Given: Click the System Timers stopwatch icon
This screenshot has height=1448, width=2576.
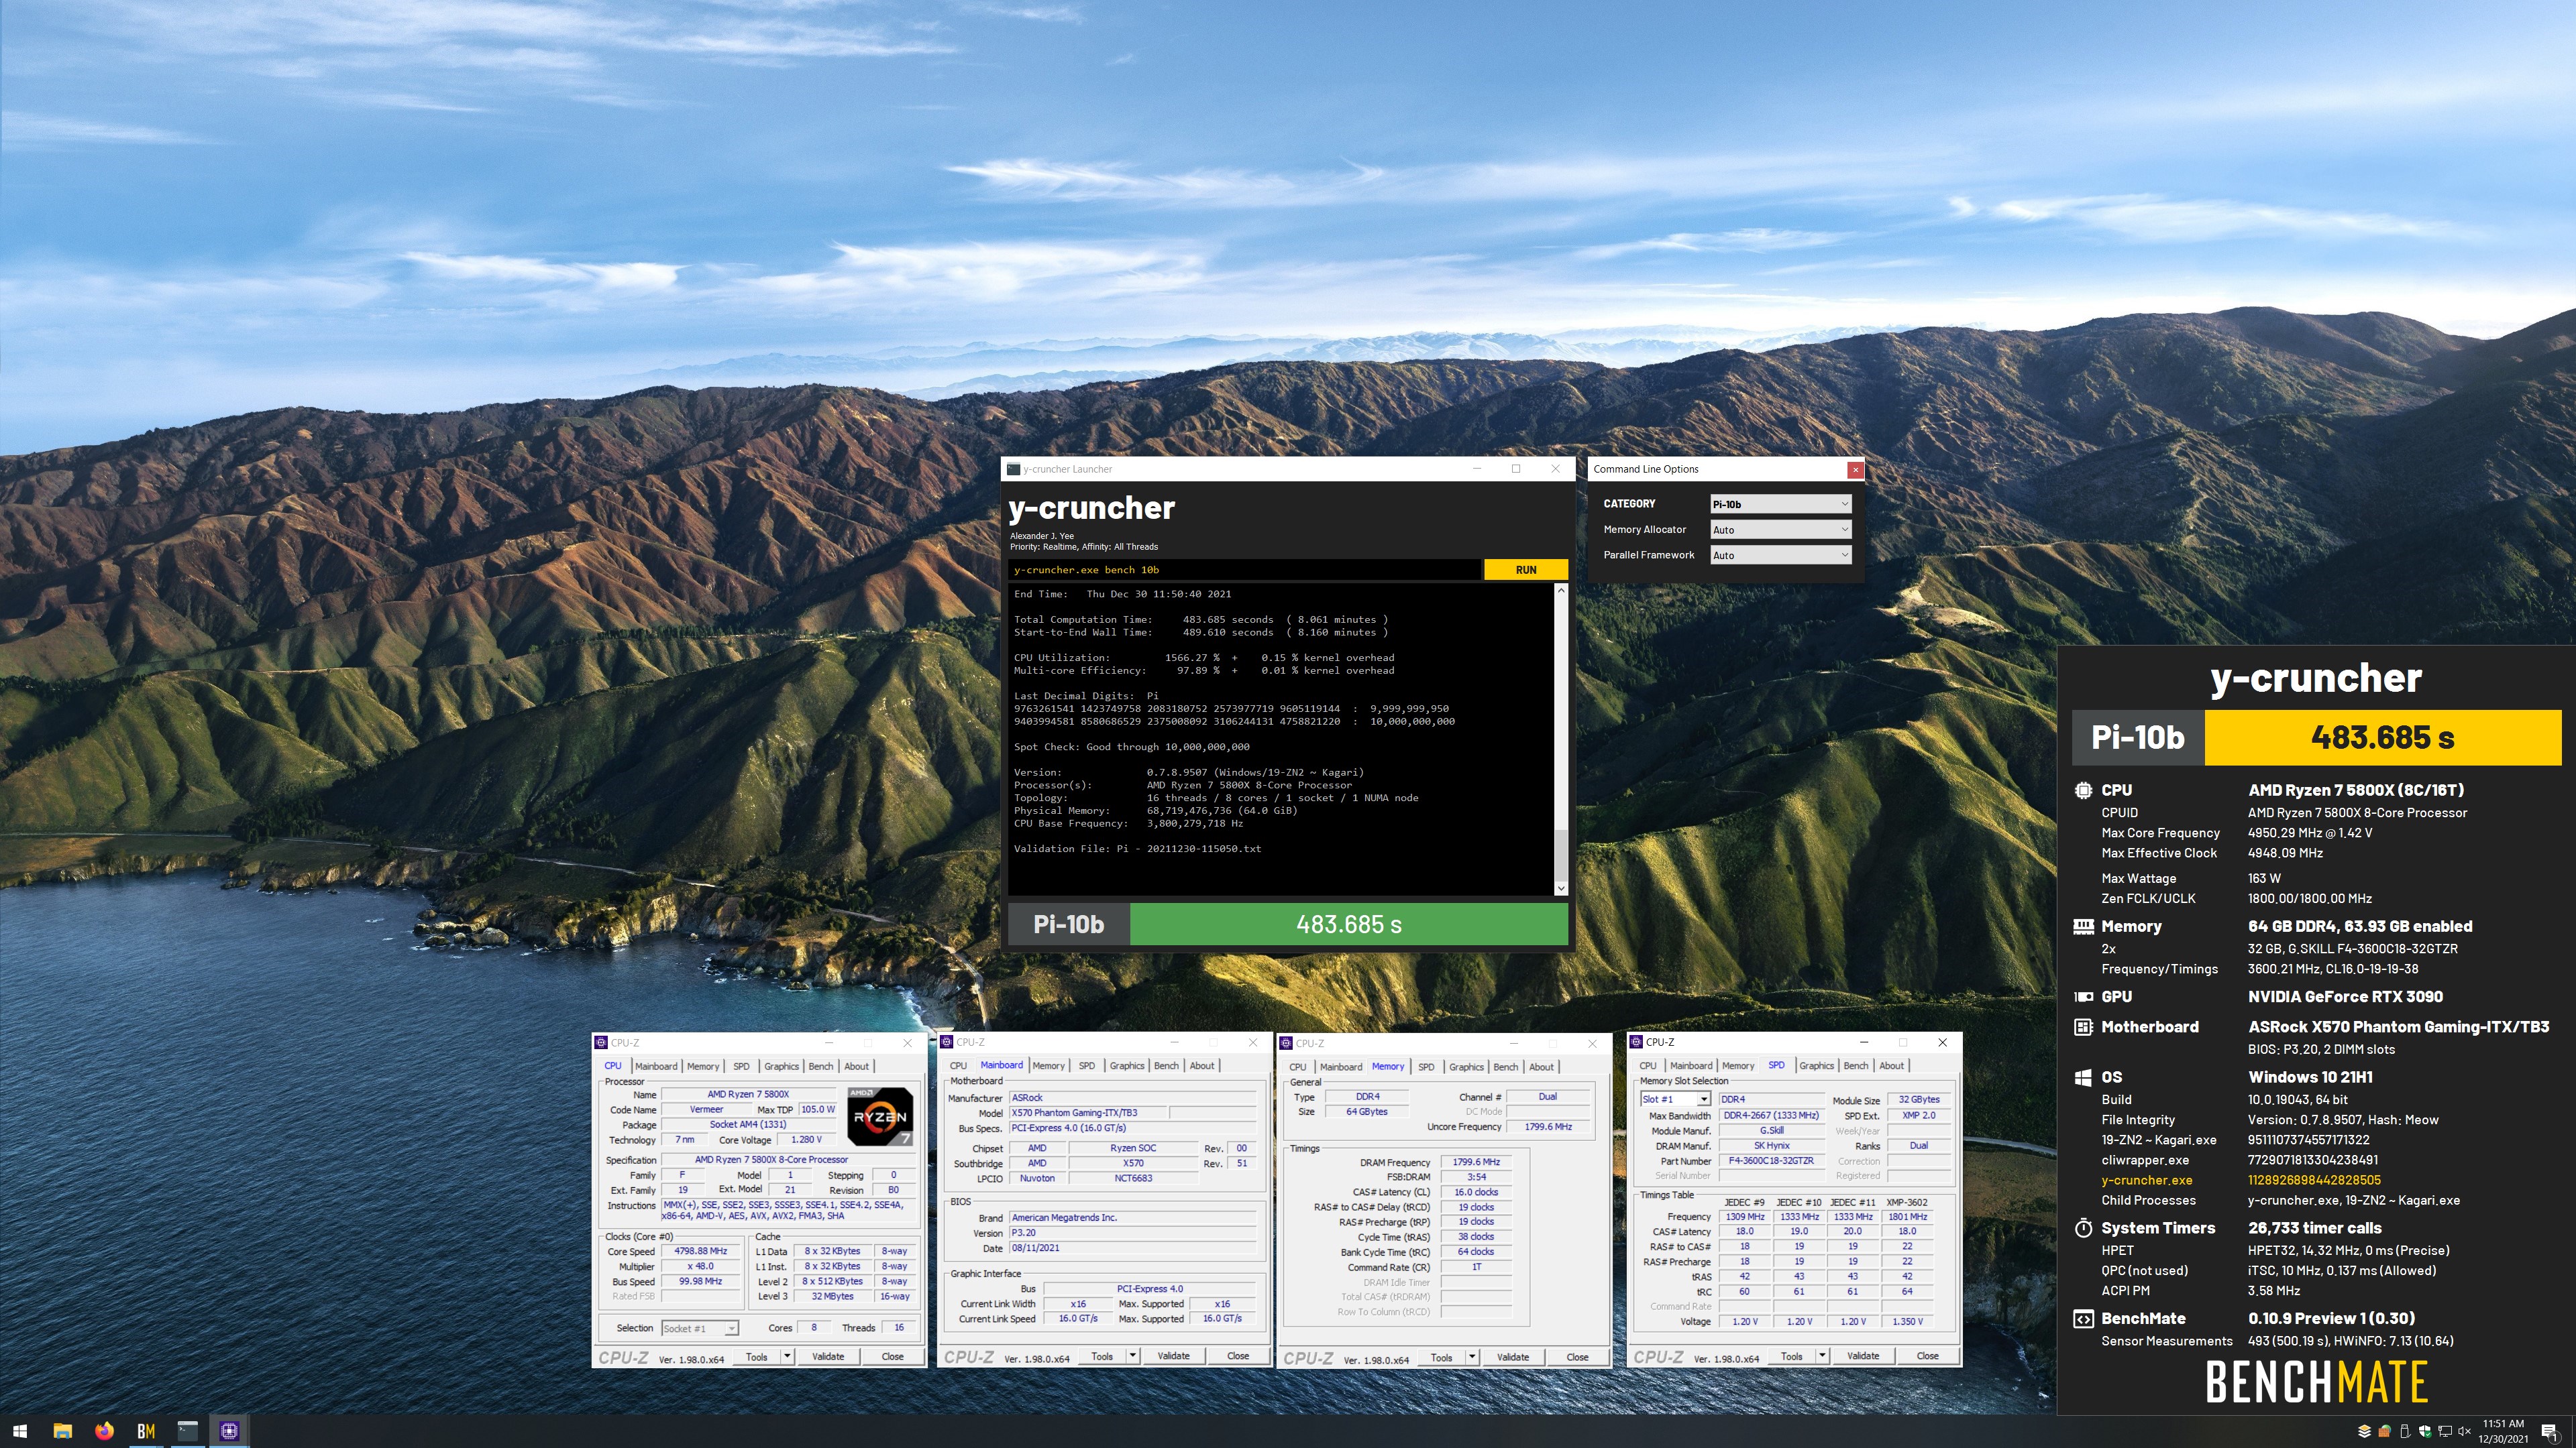Looking at the screenshot, I should pos(2083,1227).
